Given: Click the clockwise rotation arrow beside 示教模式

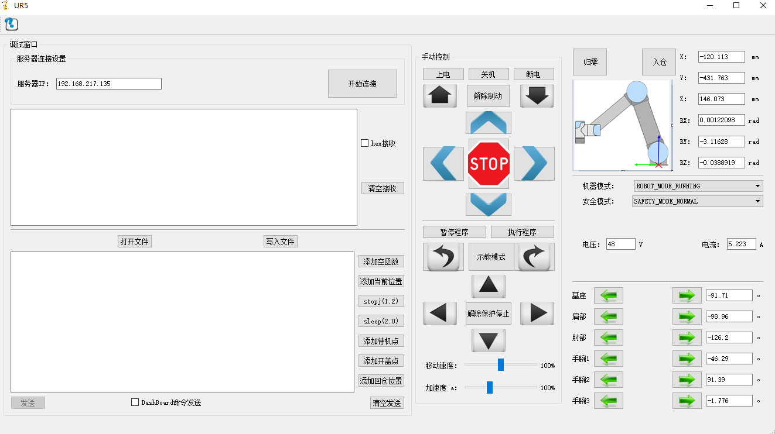Looking at the screenshot, I should (x=535, y=256).
